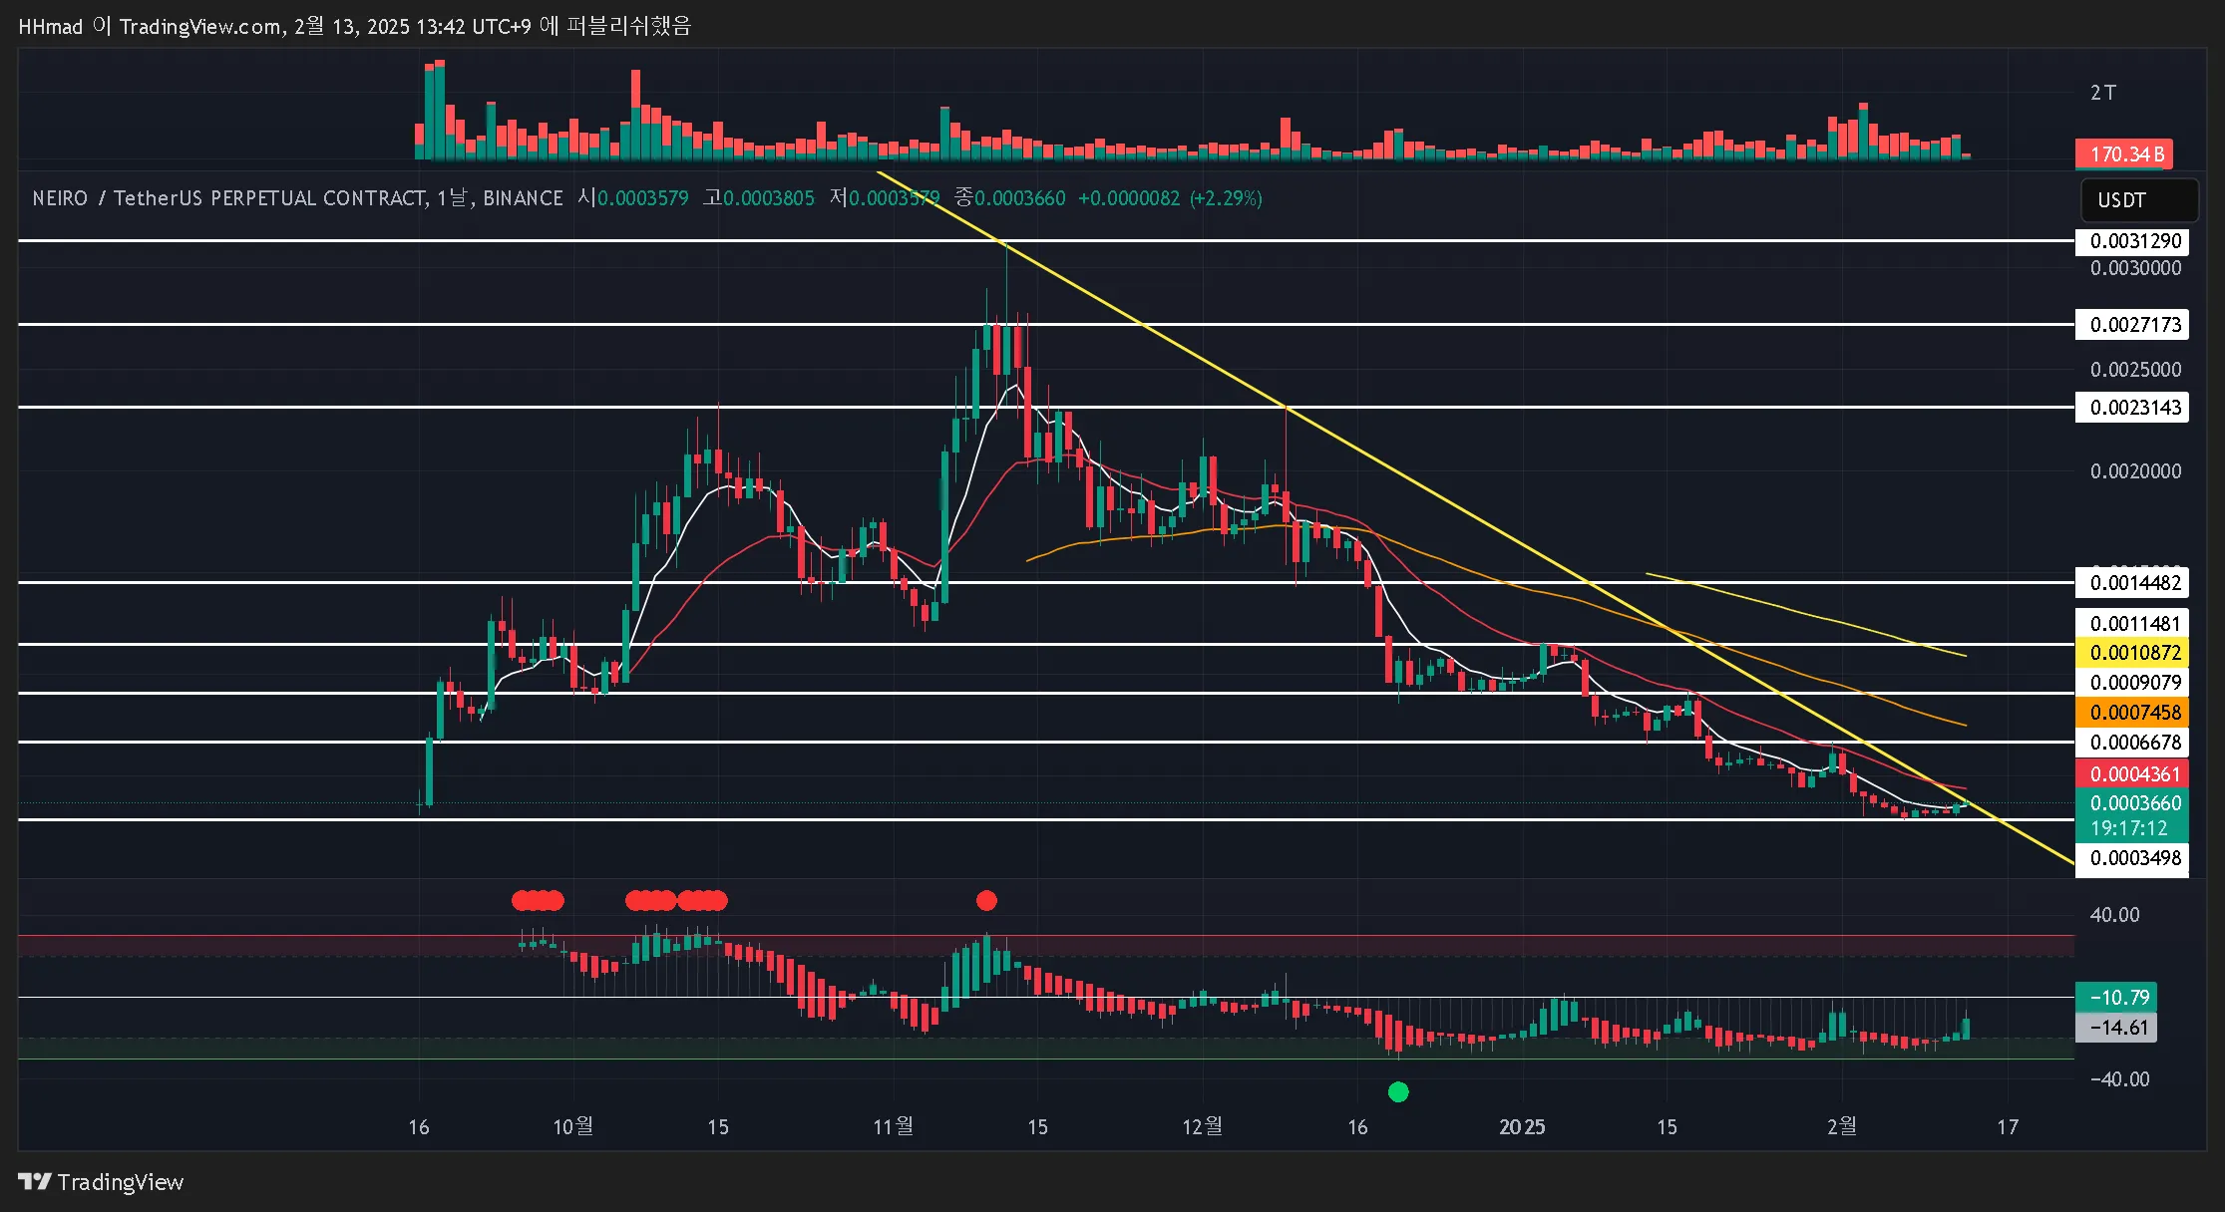This screenshot has height=1212, width=2225.
Task: Click the open value 시0.0003579
Action: point(633,198)
